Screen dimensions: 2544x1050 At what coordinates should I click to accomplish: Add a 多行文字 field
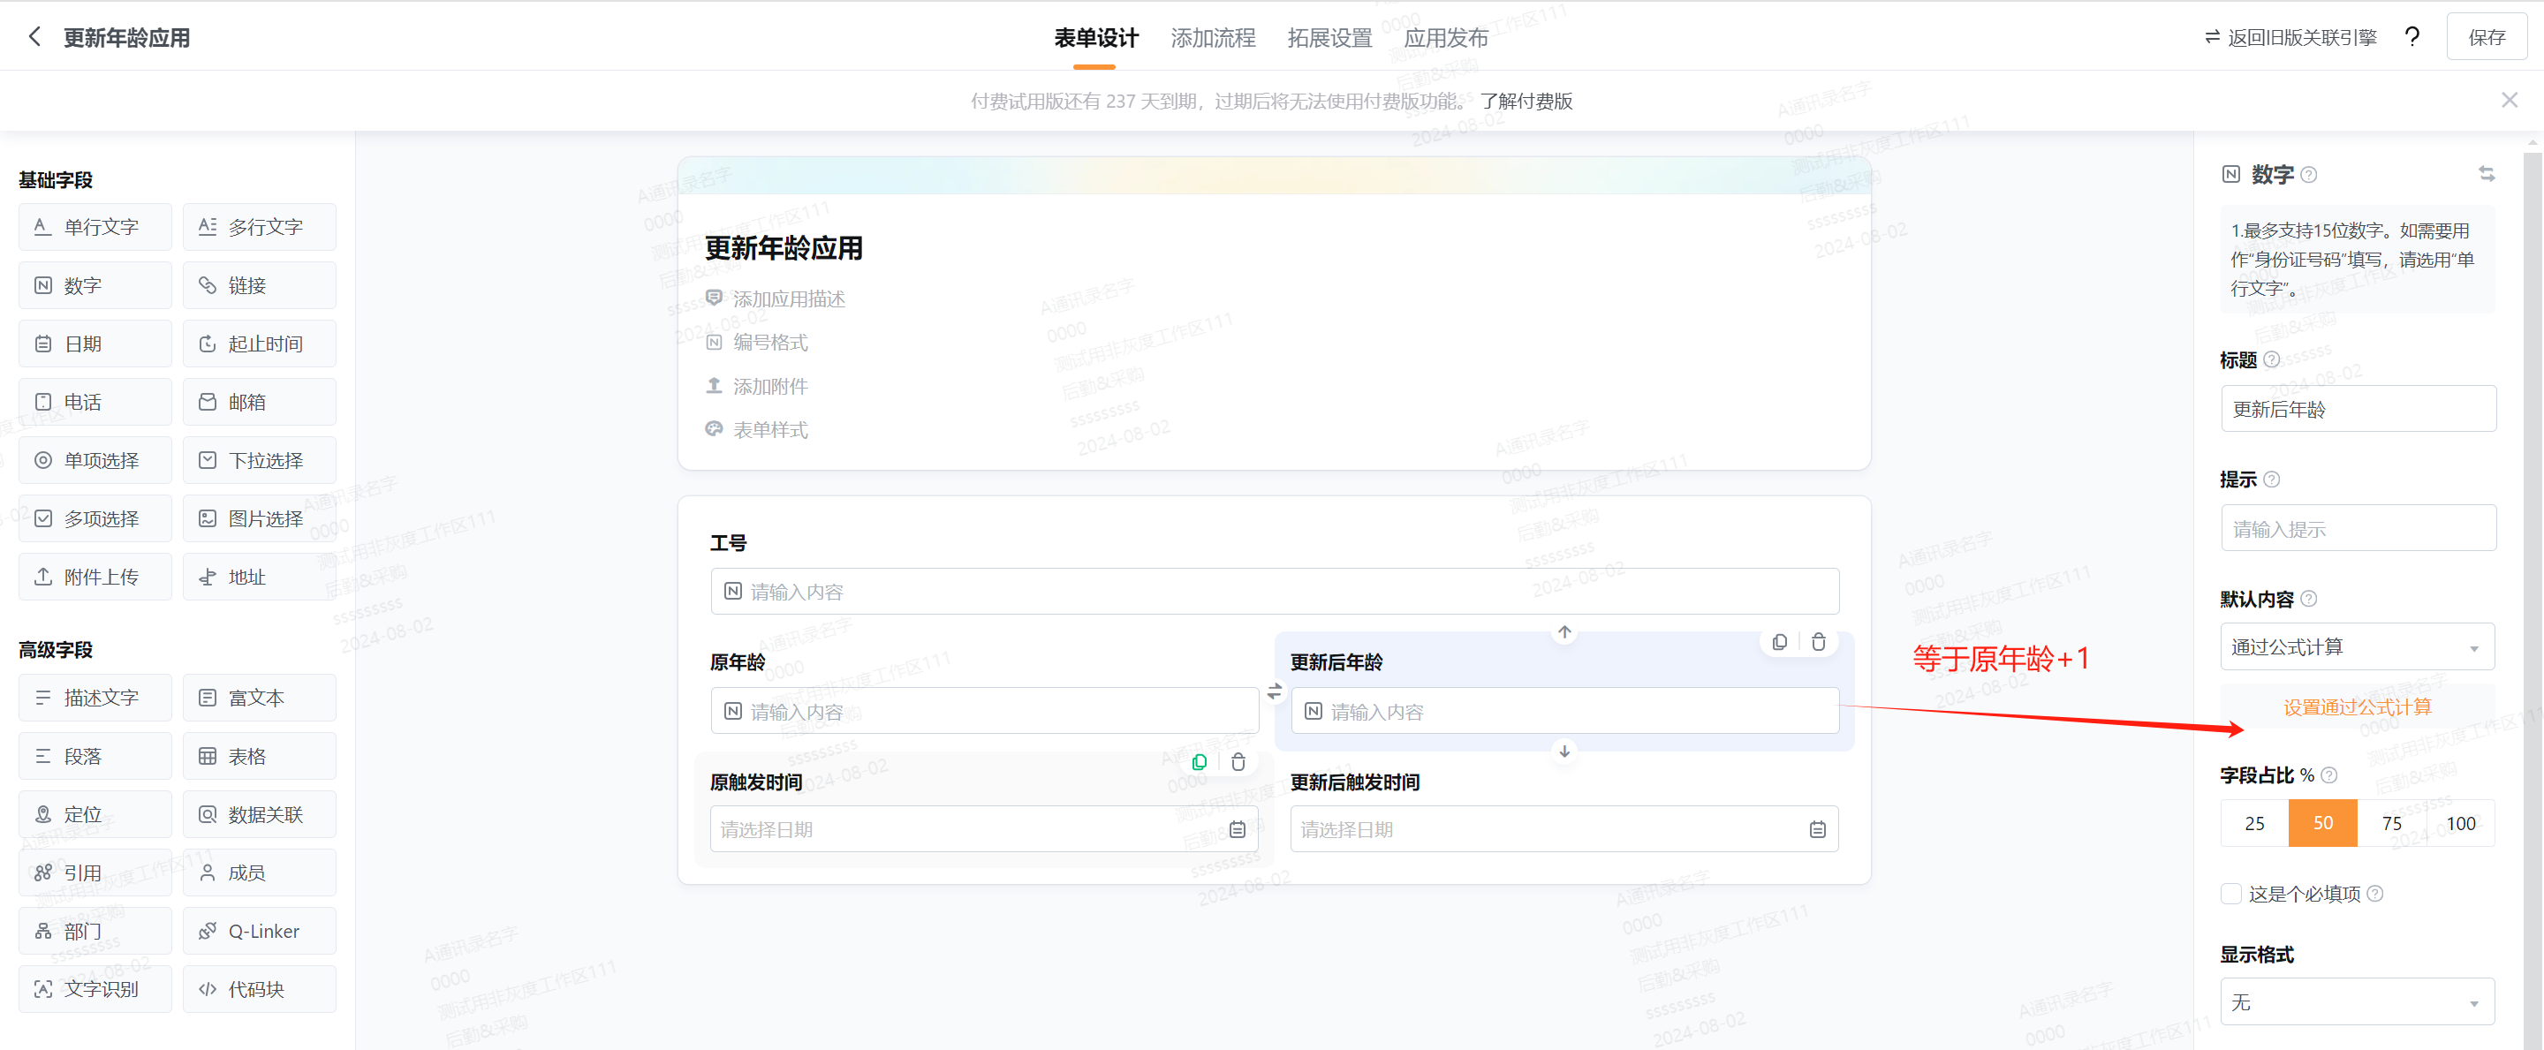(x=260, y=227)
